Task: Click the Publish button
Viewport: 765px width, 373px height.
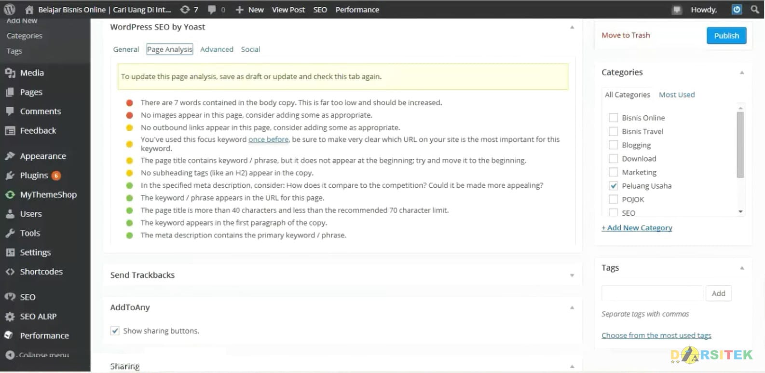Action: pos(726,36)
